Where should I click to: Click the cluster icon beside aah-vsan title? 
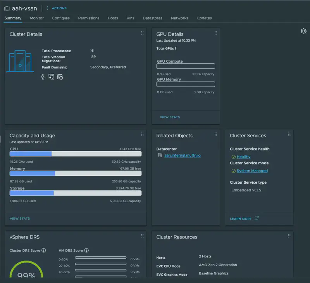[7, 8]
